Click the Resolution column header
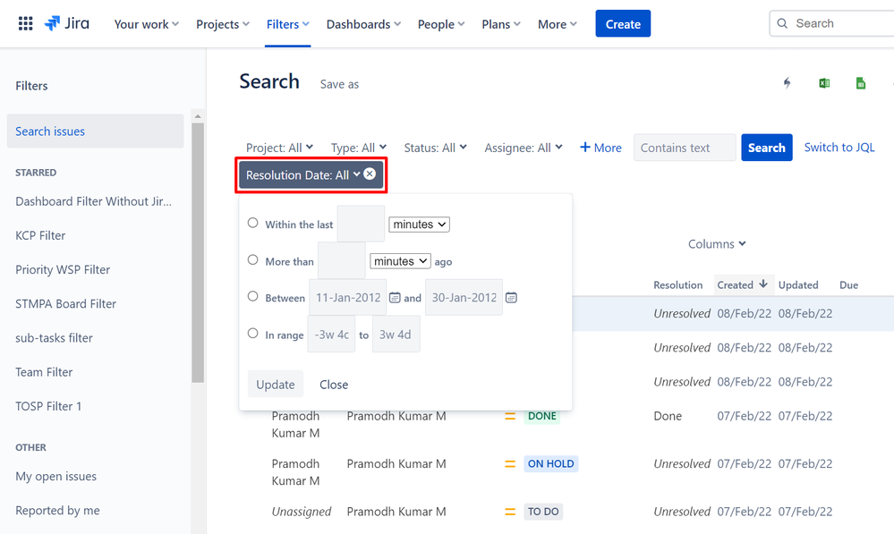Image resolution: width=894 pixels, height=534 pixels. click(x=678, y=285)
